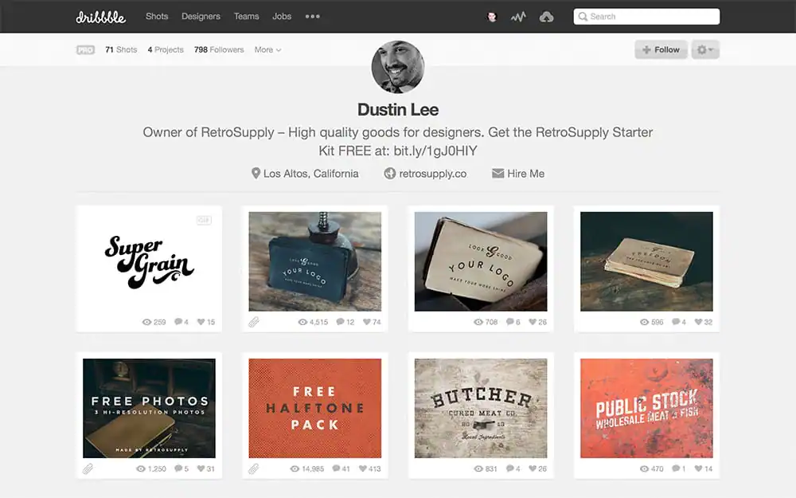Open the Shots menu item
Screen dimensions: 796x498
[157, 16]
